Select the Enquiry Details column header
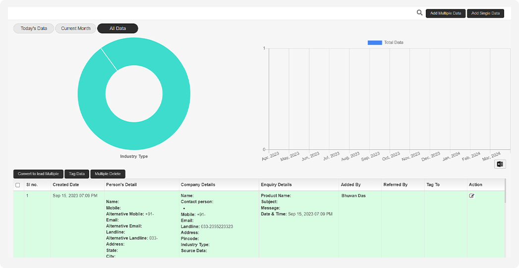Image resolution: width=519 pixels, height=268 pixels. (x=276, y=185)
